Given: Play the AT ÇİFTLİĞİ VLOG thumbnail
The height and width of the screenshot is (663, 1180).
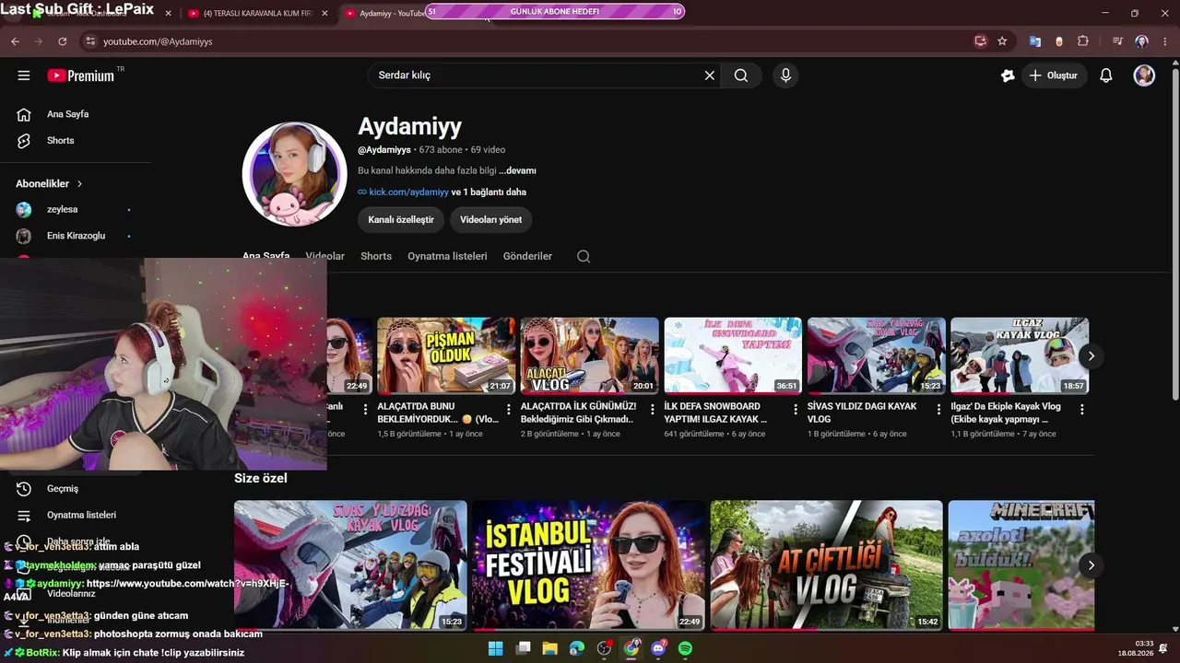Looking at the screenshot, I should 826,565.
